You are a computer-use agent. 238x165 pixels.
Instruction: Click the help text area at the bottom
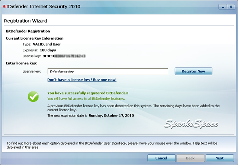(112, 145)
